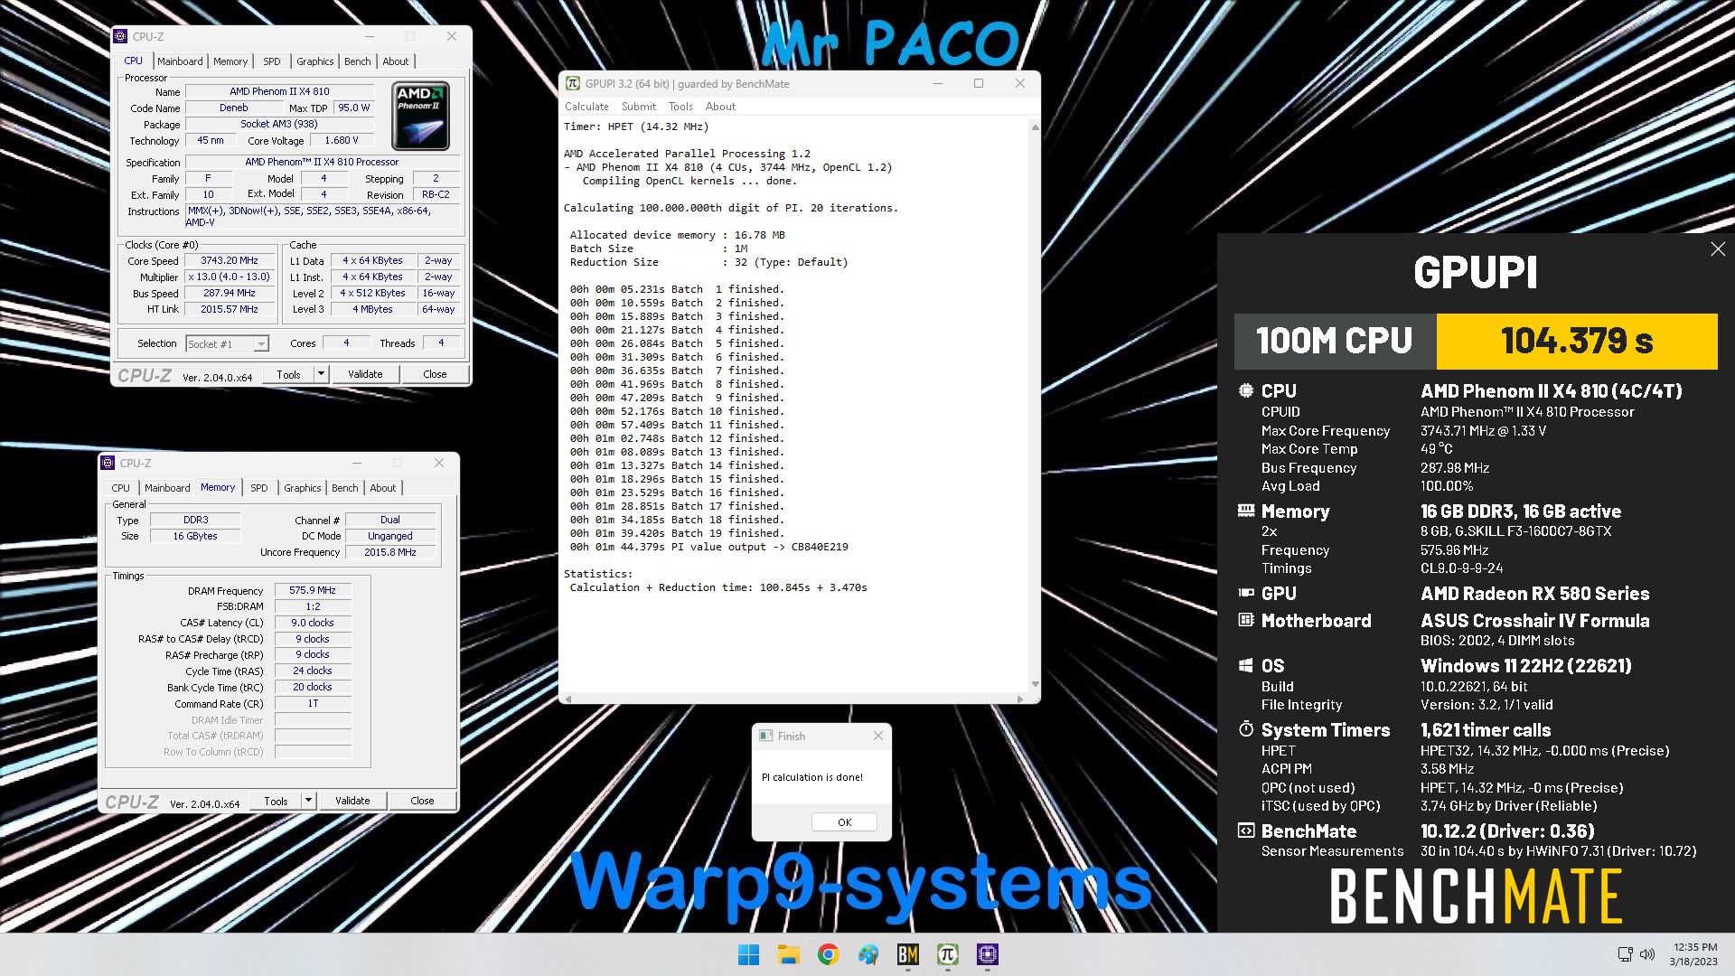The width and height of the screenshot is (1735, 976).
Task: Open About tab in top CPU-Z
Action: coord(396,61)
